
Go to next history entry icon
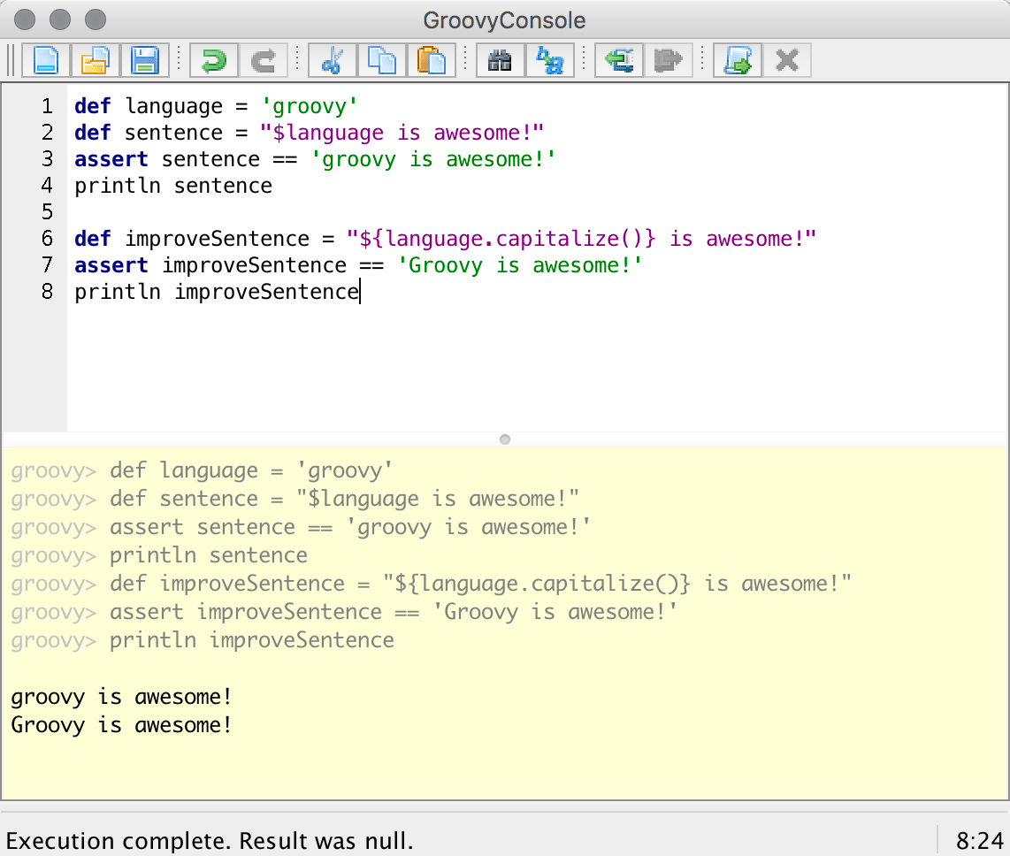click(668, 60)
